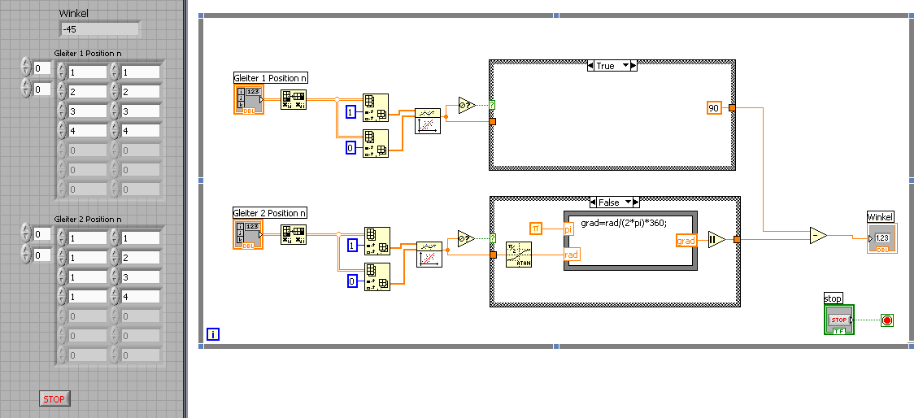
Task: Select blue constant 1 in Gleiter 2 row
Action: click(351, 245)
